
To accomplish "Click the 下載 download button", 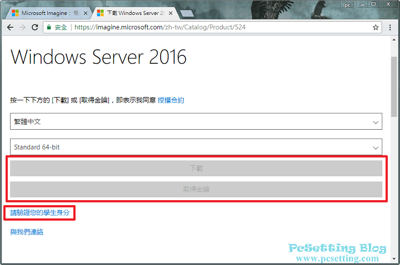I will click(x=196, y=168).
